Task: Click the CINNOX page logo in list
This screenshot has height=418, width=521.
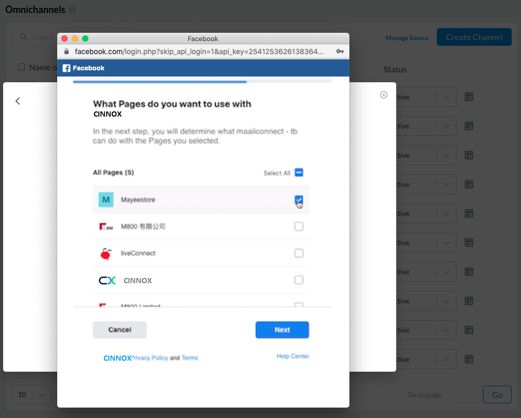Action: click(107, 281)
